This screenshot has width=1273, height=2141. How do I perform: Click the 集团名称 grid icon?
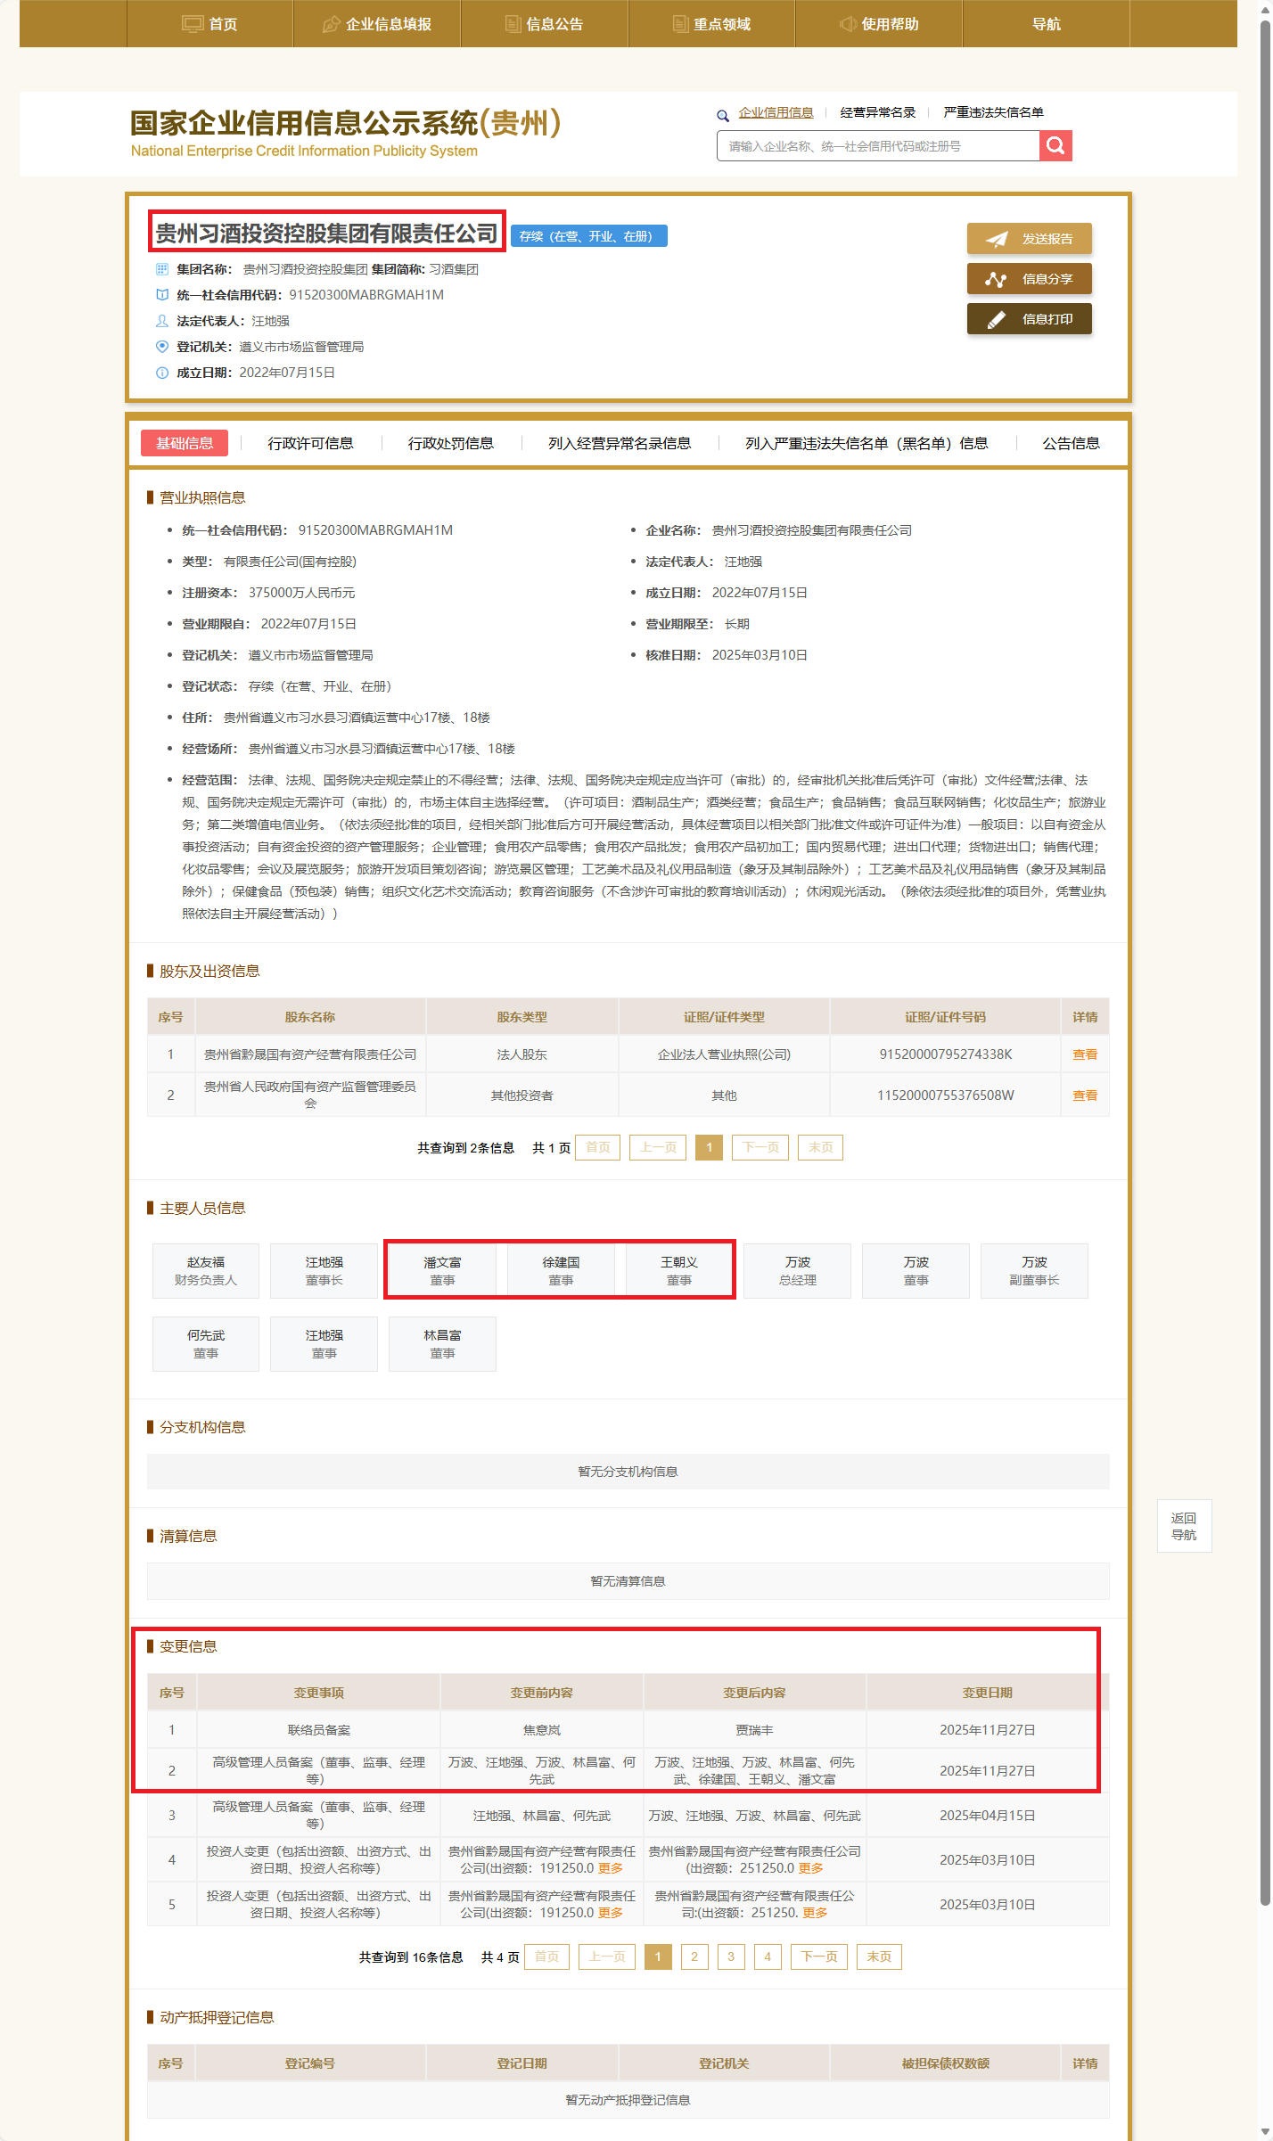(162, 268)
